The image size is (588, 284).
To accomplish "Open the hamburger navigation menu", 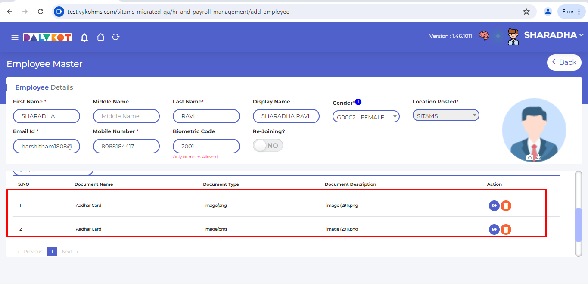I will 15,37.
